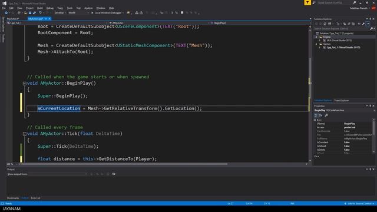Open the Win64 solution platform dropdown

(x=78, y=13)
